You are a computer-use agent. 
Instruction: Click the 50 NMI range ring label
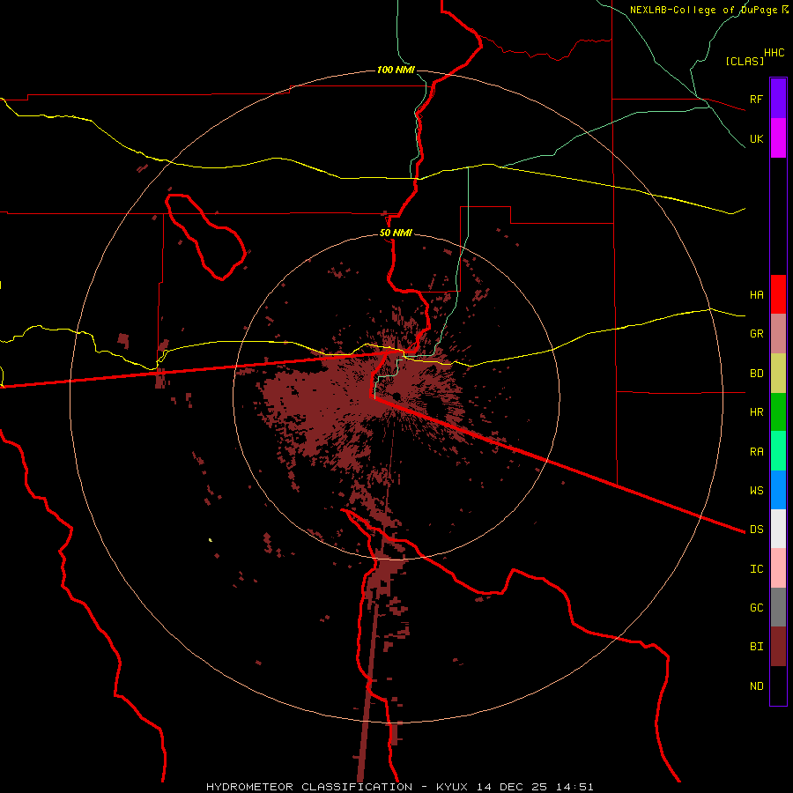click(x=396, y=233)
